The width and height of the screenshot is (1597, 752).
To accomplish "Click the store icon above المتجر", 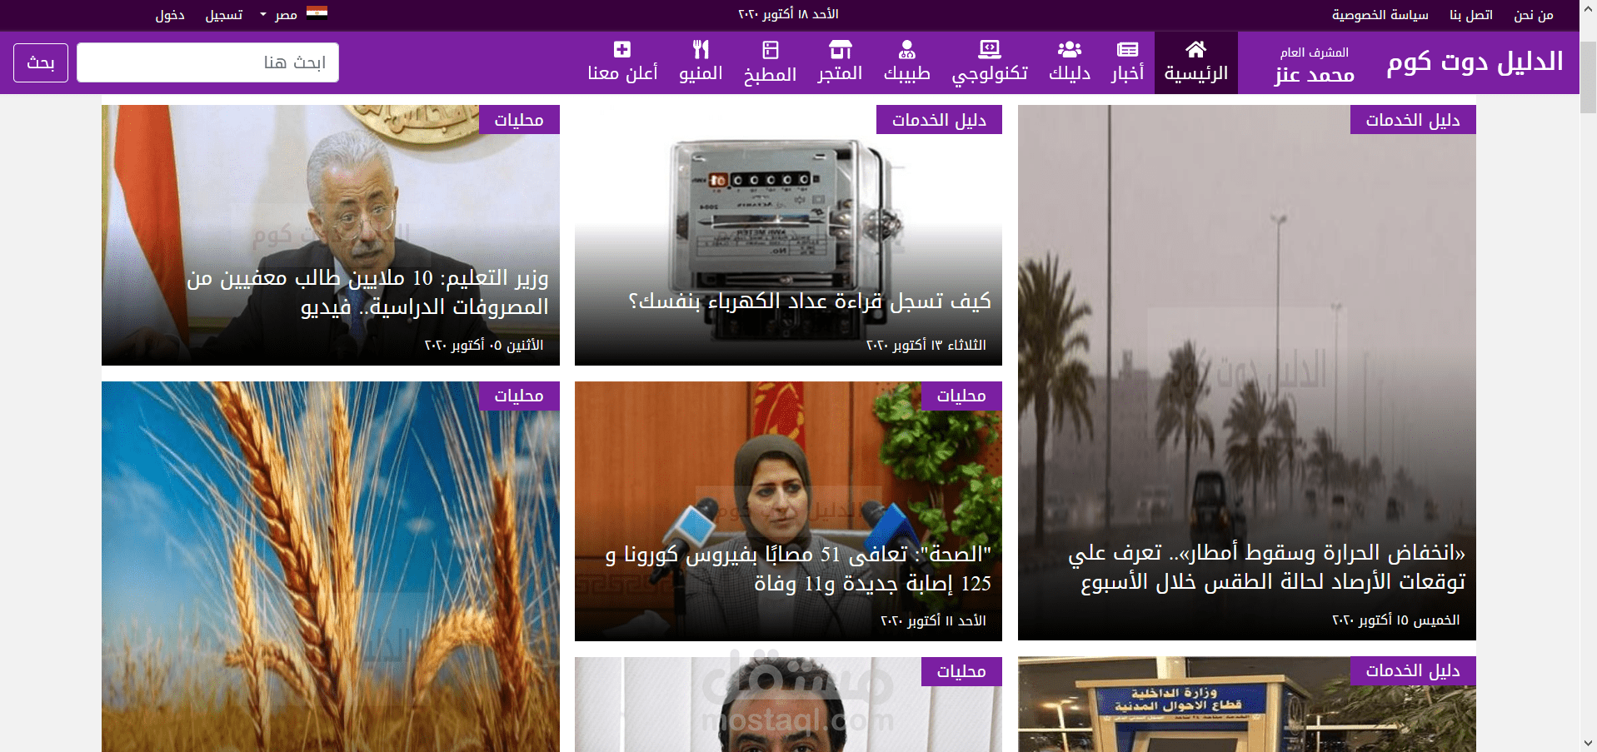I will point(841,49).
